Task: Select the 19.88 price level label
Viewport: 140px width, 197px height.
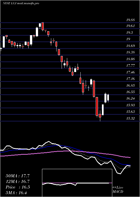Action: pyautogui.click(x=130, y=20)
